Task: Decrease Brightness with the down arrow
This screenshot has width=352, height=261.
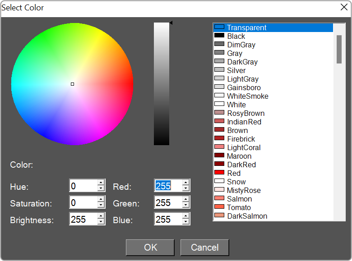Action: 101,221
